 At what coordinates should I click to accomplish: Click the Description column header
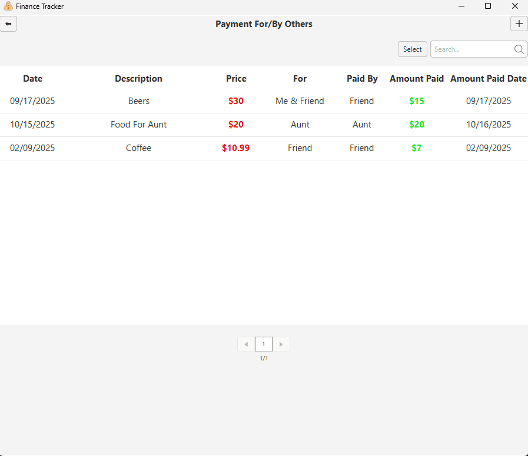138,79
